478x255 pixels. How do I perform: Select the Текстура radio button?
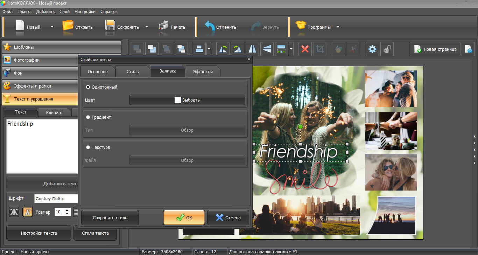click(x=88, y=147)
